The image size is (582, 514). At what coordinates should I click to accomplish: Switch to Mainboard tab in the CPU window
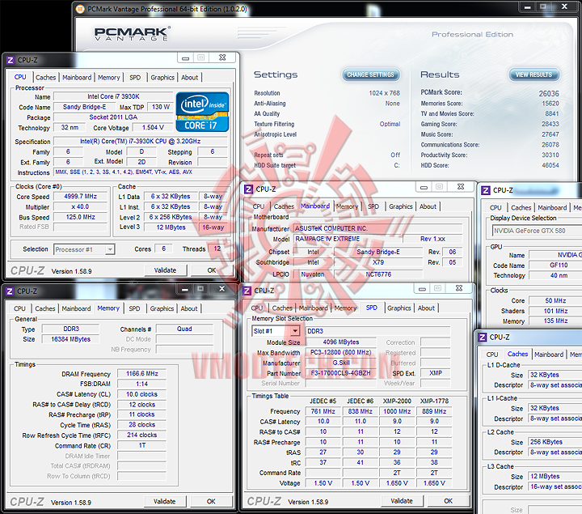point(77,78)
